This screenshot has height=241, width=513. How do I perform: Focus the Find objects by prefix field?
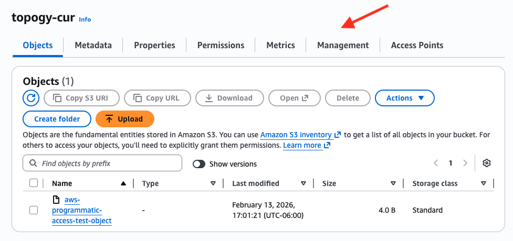point(102,163)
